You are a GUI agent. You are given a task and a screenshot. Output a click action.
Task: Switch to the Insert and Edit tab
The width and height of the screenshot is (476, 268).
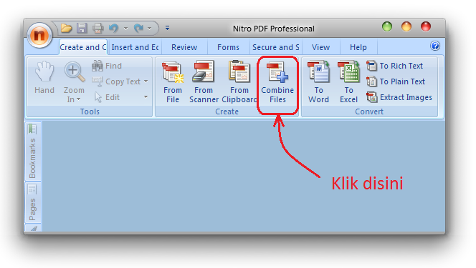pos(135,47)
